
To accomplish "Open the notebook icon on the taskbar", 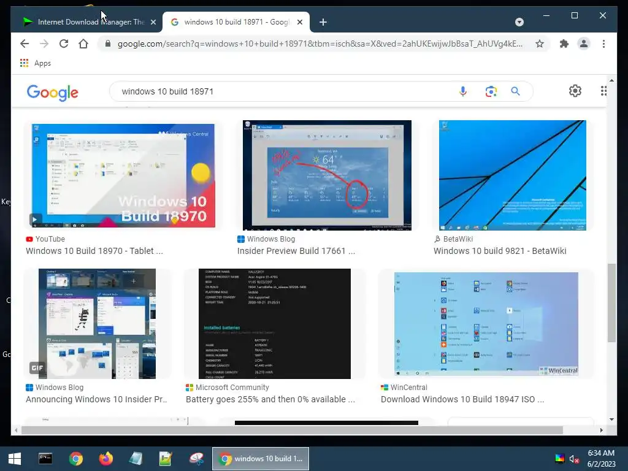I will click(136, 459).
